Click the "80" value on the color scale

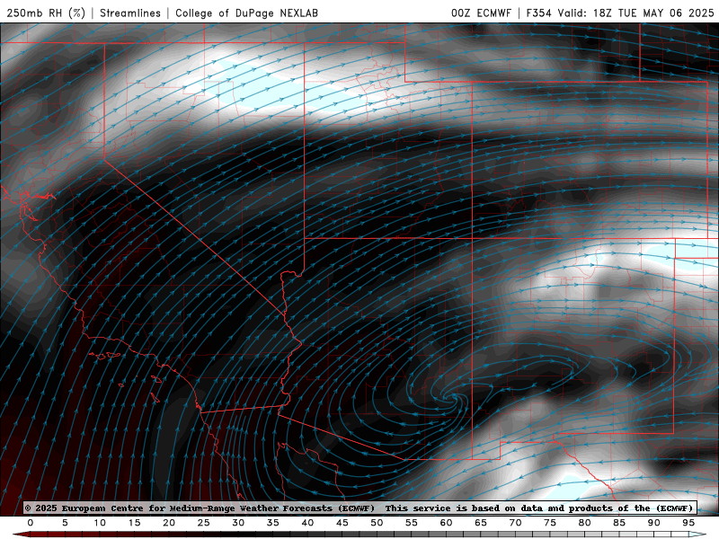tap(585, 523)
